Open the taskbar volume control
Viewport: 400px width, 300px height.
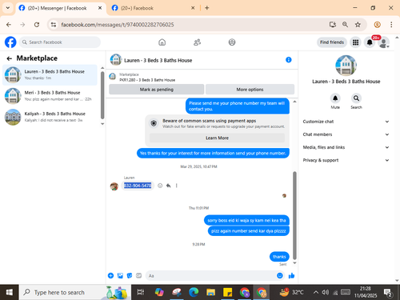tap(326, 292)
